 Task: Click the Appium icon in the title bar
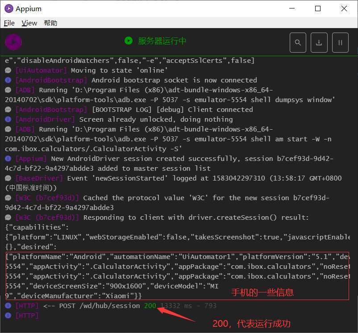[8, 8]
